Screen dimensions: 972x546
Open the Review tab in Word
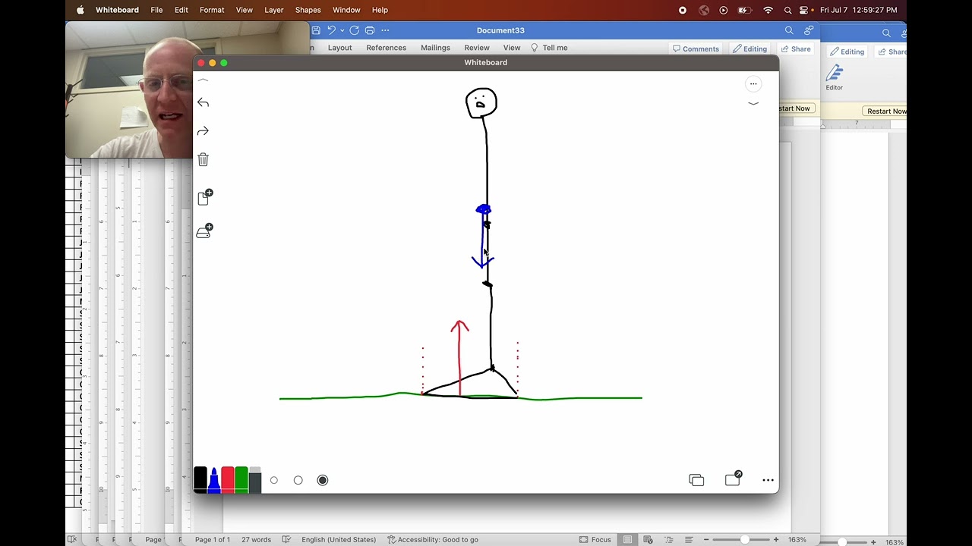coord(477,48)
